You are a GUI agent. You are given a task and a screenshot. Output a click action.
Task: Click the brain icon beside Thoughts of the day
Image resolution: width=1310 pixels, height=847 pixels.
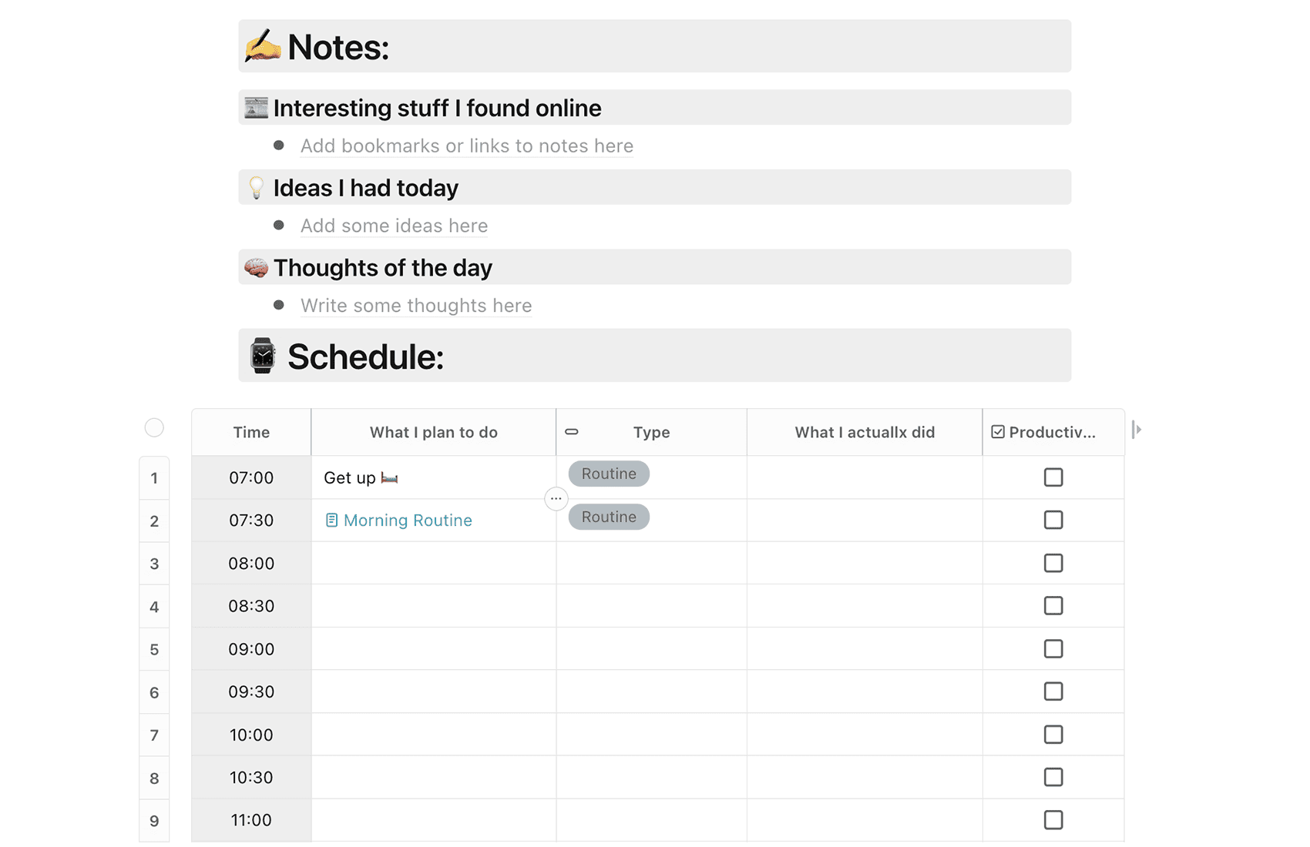point(256,268)
